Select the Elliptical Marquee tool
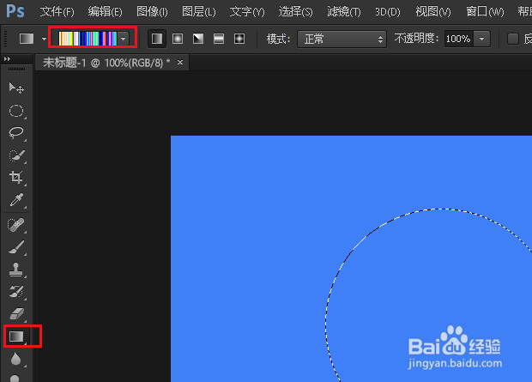 pyautogui.click(x=16, y=111)
